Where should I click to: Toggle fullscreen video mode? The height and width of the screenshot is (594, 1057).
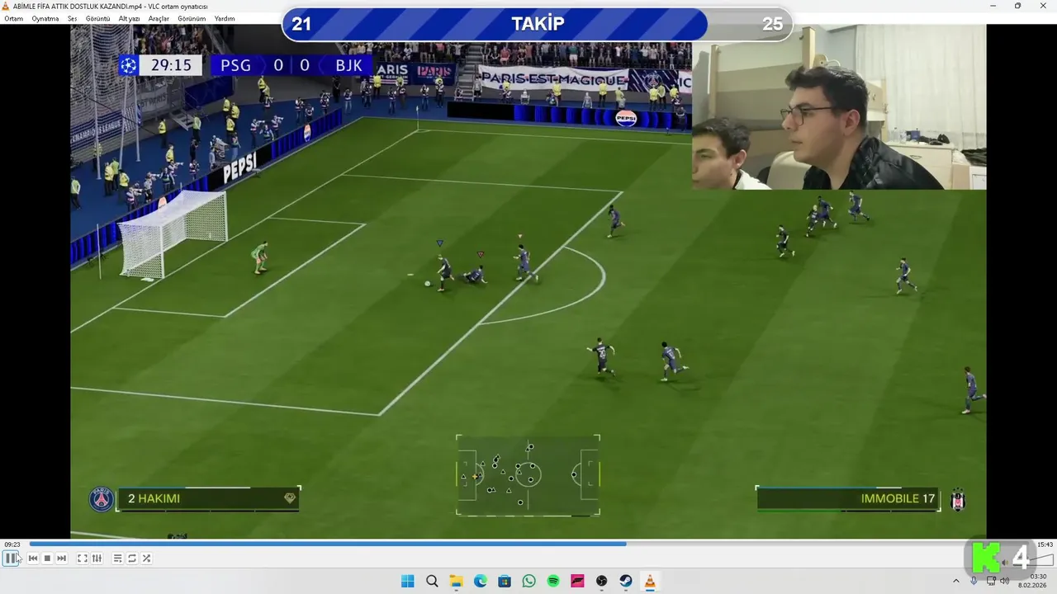[83, 559]
